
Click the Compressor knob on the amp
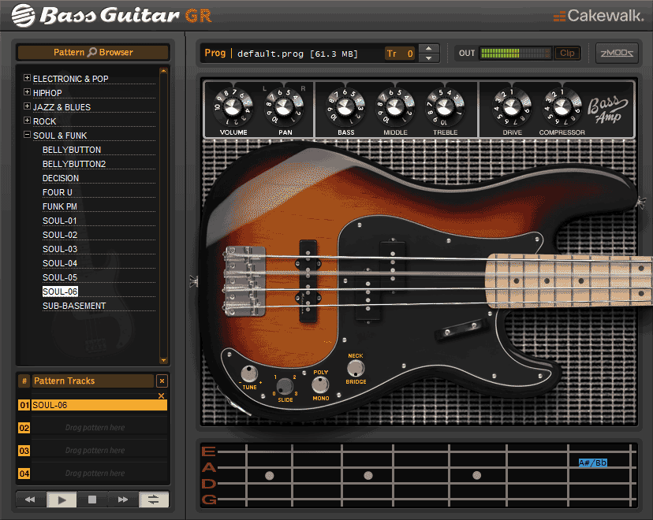tap(562, 106)
